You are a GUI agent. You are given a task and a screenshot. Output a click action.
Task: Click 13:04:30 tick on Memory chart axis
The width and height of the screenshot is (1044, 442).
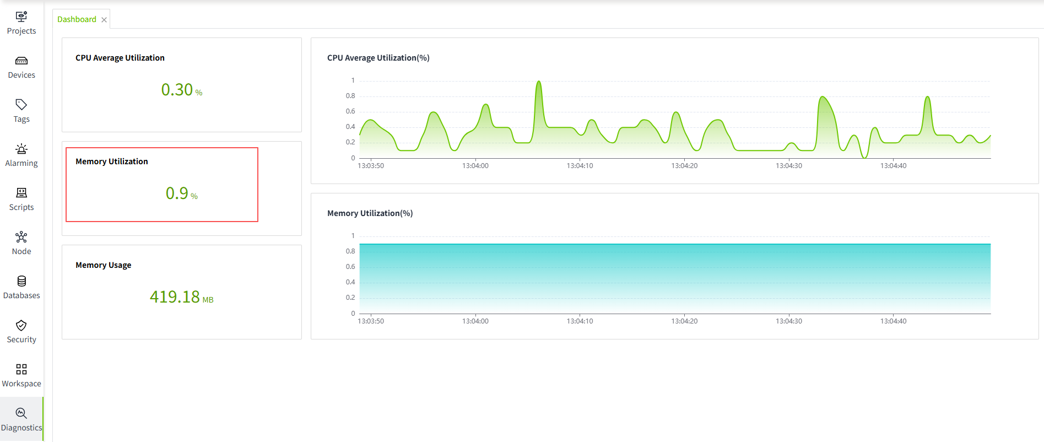click(x=788, y=321)
